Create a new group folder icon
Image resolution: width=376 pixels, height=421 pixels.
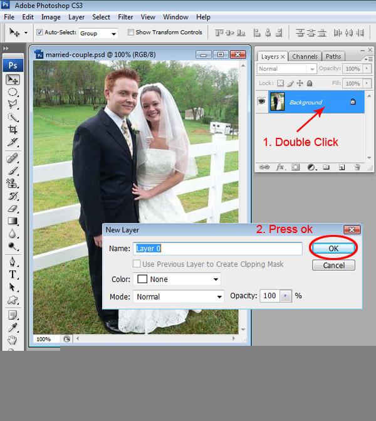pos(326,167)
